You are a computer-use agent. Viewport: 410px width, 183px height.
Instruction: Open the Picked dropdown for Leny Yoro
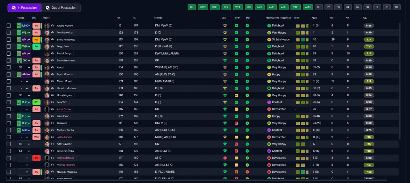pyautogui.click(x=24, y=102)
